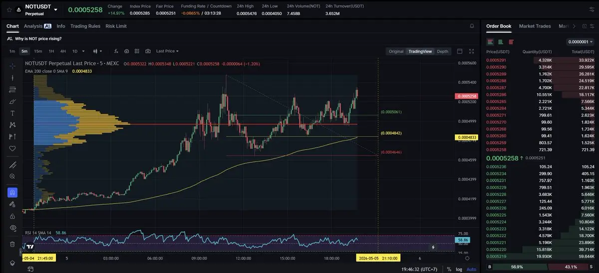Switch chart to Depth view
The height and width of the screenshot is (273, 599).
point(443,51)
